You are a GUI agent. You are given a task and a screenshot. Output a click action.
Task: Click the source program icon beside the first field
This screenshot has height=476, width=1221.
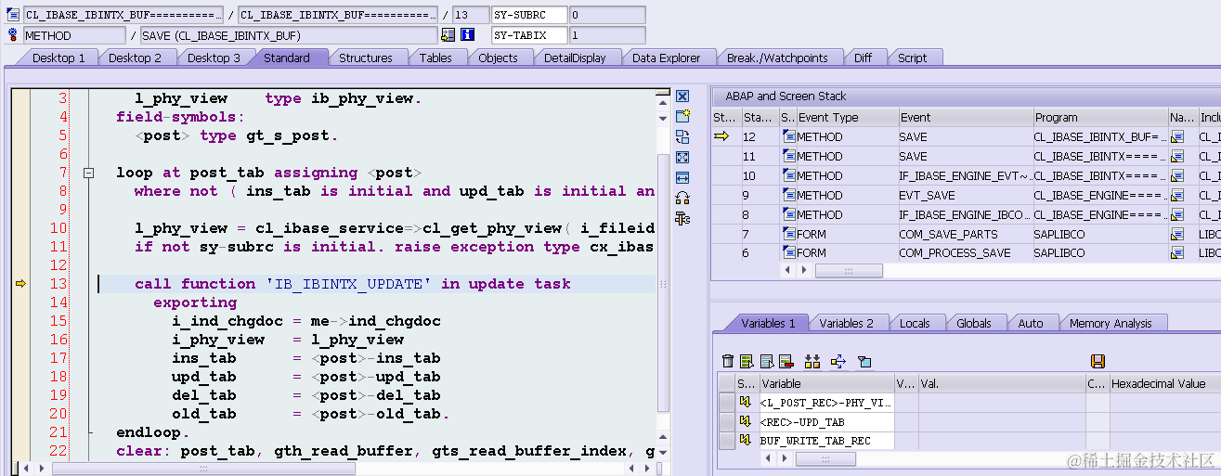pos(13,15)
